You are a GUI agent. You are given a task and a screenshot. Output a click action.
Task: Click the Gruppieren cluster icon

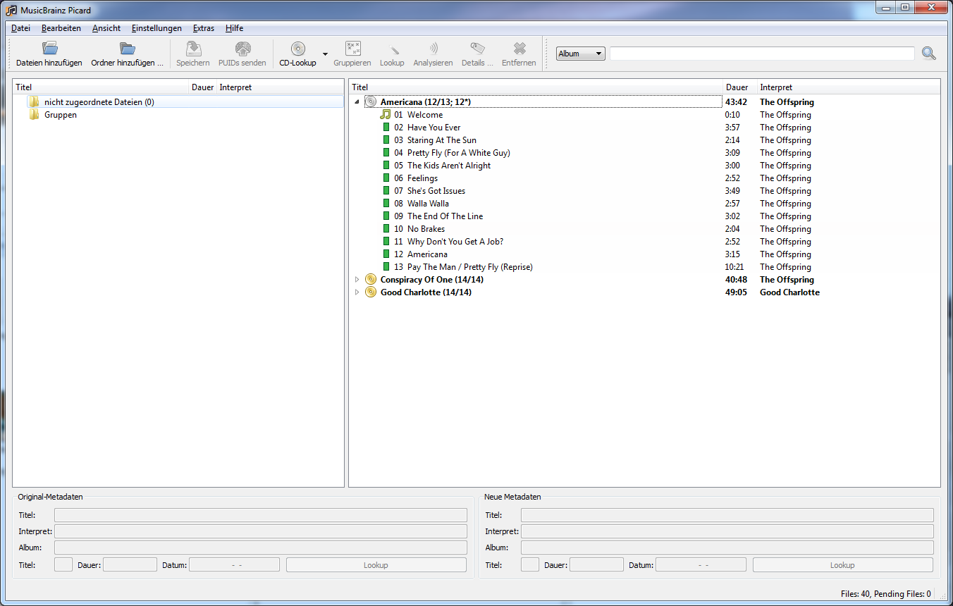[352, 49]
